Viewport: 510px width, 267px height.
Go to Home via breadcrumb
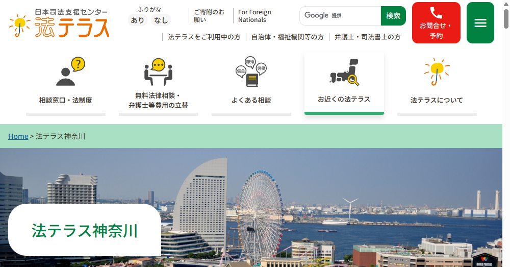[x=18, y=136]
